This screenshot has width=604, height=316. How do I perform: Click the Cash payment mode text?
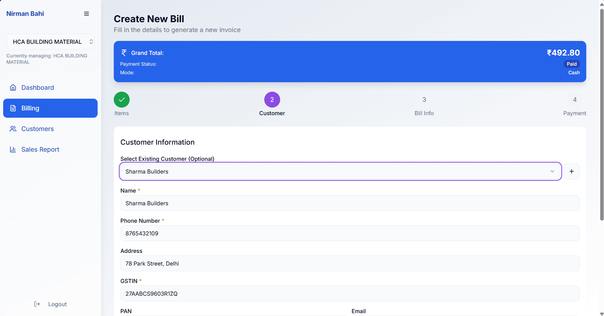click(574, 73)
